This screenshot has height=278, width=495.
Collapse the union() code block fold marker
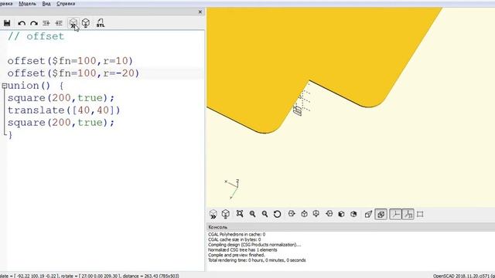pyautogui.click(x=4, y=86)
